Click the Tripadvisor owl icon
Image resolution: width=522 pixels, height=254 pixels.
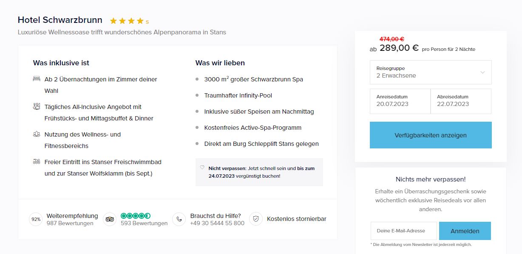coord(110,219)
